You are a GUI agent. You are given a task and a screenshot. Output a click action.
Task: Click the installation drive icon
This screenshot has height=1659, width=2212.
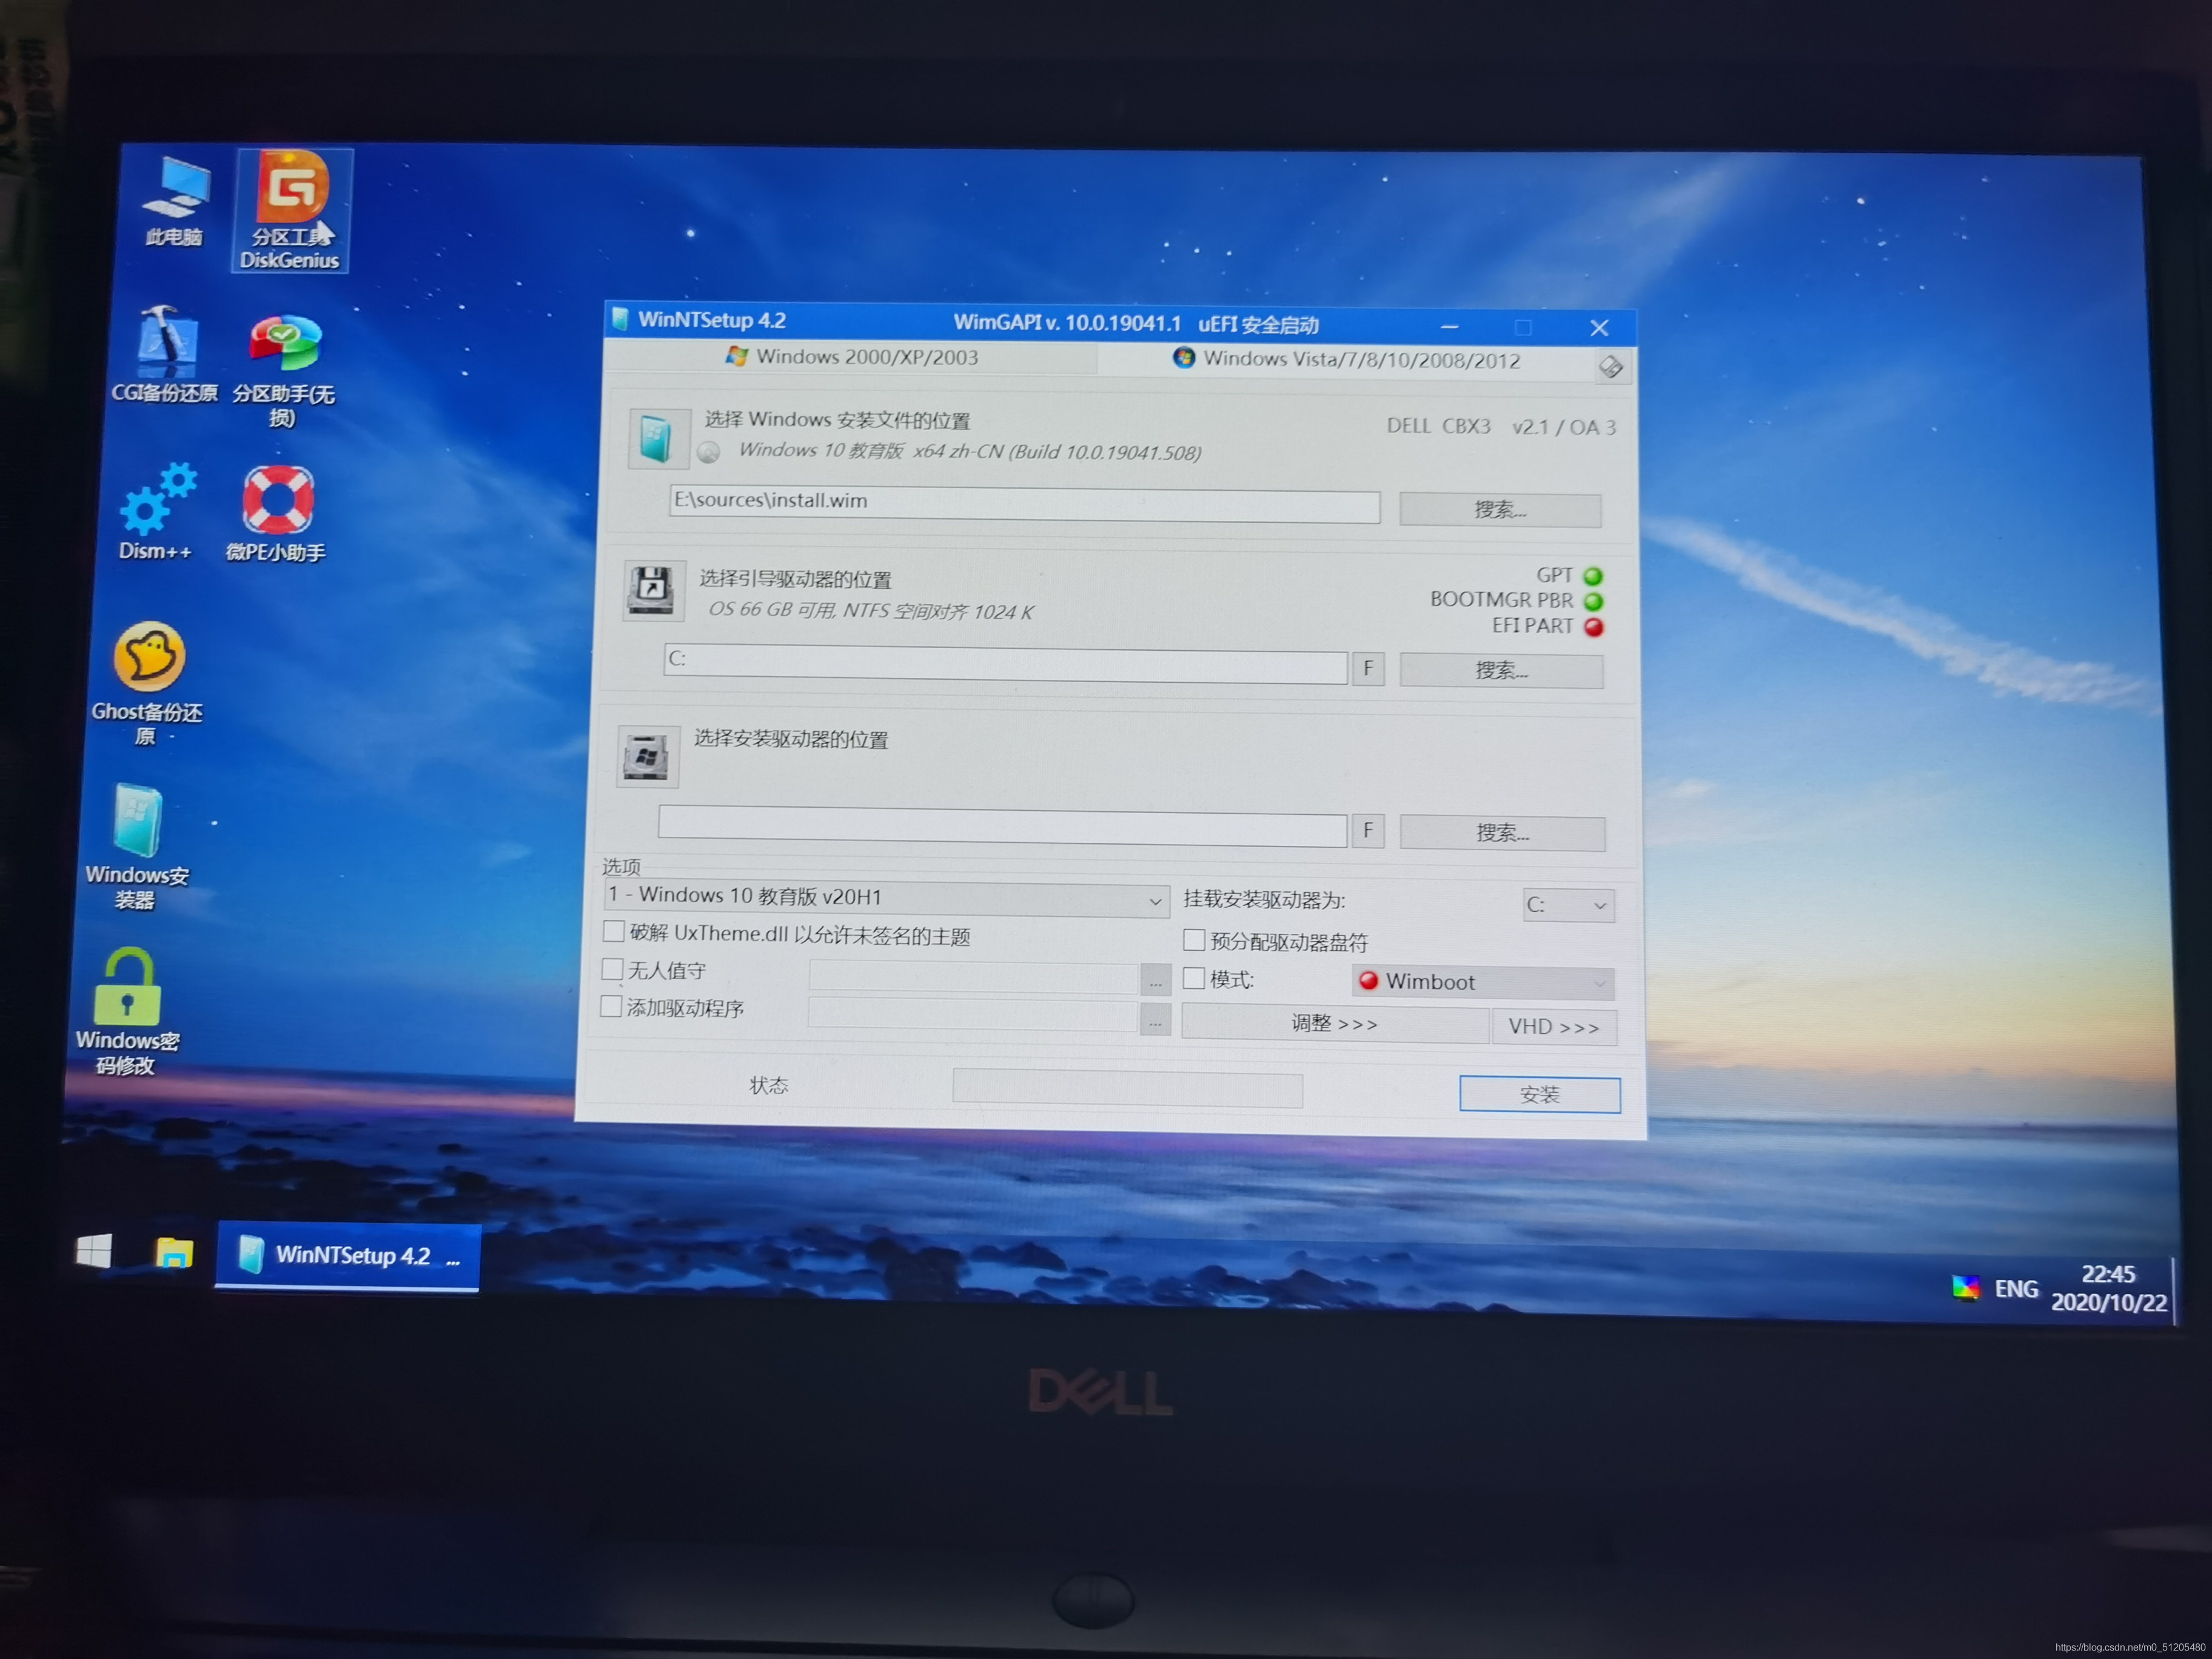[x=647, y=756]
